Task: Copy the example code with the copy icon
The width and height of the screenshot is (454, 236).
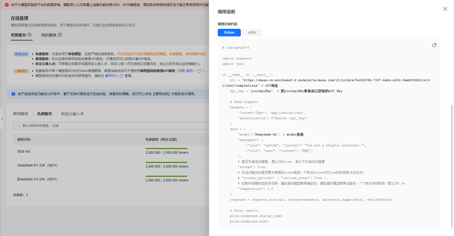Action: [434, 45]
